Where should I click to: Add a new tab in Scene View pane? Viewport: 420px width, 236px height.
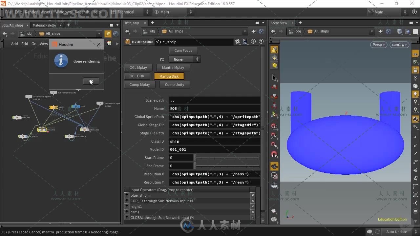(x=300, y=23)
